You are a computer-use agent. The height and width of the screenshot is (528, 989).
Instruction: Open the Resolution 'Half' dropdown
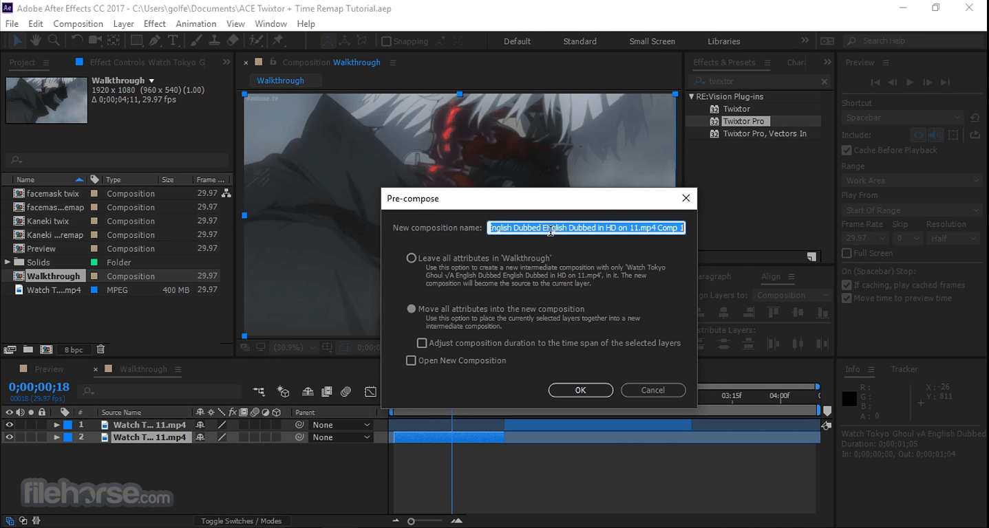coord(953,238)
